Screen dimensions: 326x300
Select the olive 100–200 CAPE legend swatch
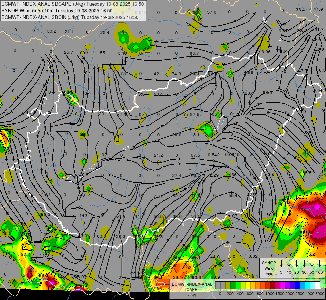[x=228, y=285]
